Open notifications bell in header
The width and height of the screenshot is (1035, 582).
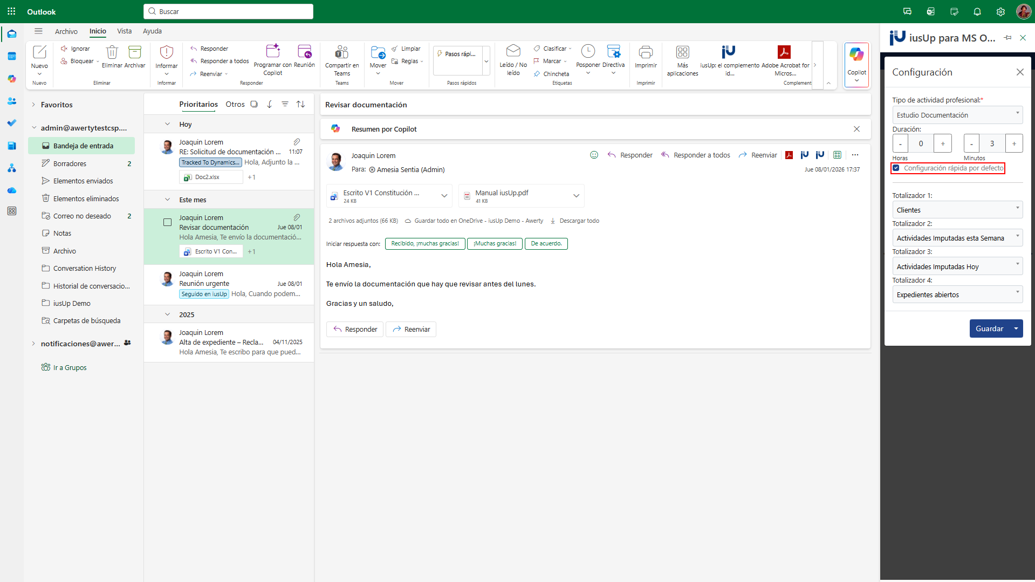(977, 12)
